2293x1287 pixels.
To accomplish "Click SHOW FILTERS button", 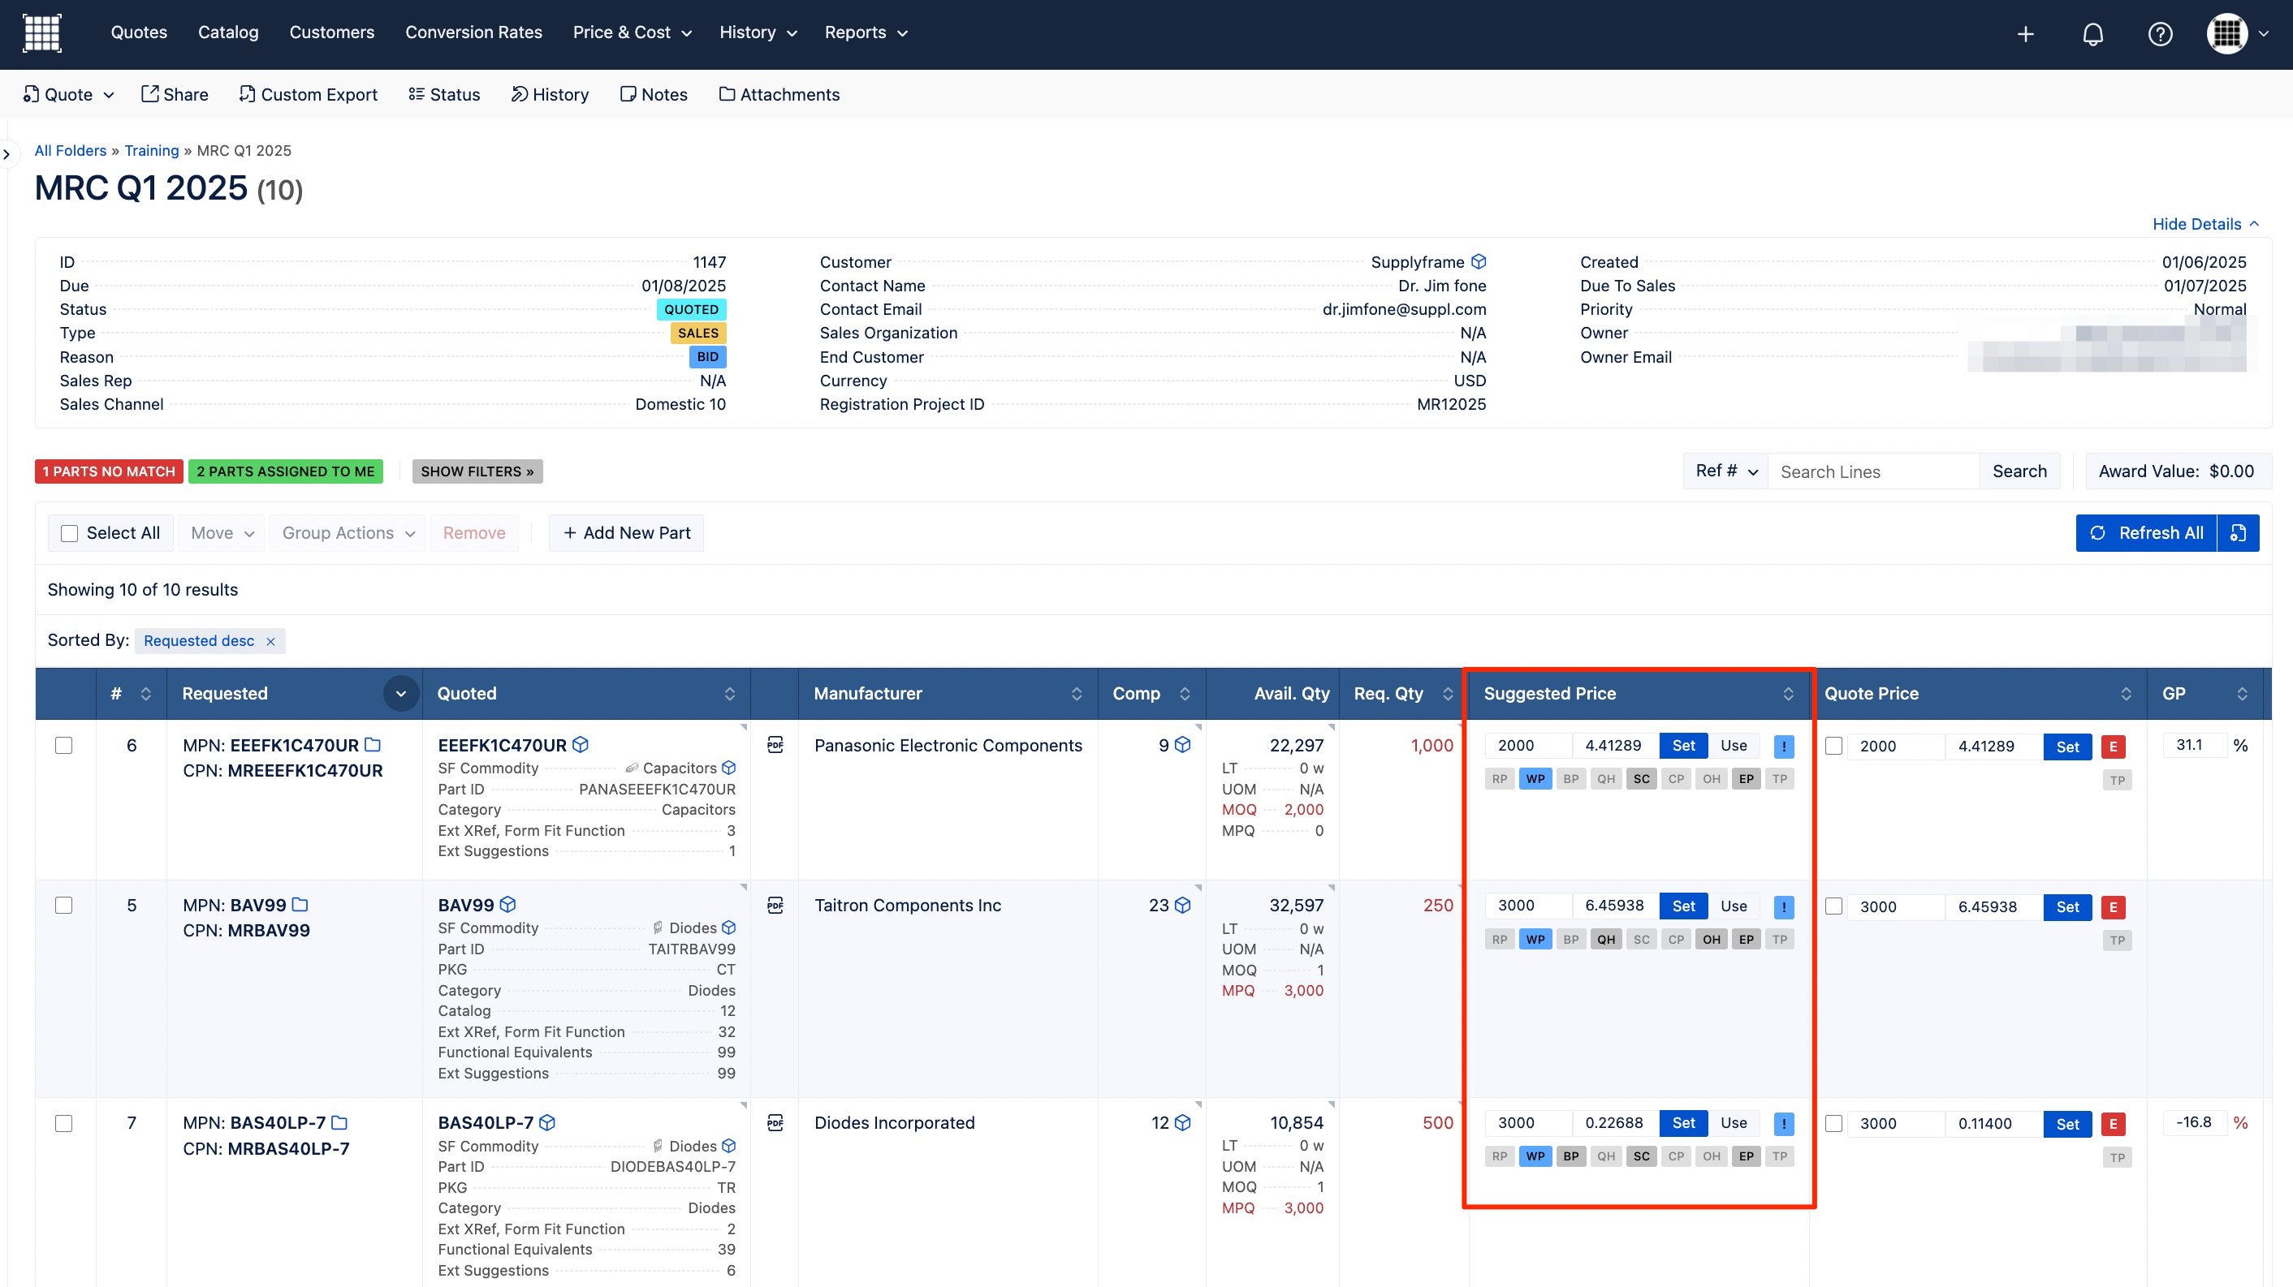I will click(477, 471).
